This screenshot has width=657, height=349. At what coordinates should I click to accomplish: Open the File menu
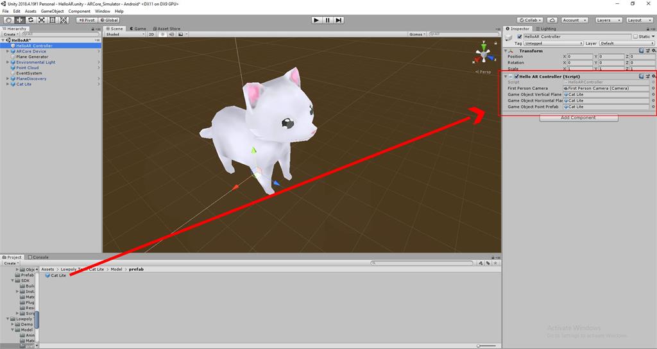click(5, 12)
